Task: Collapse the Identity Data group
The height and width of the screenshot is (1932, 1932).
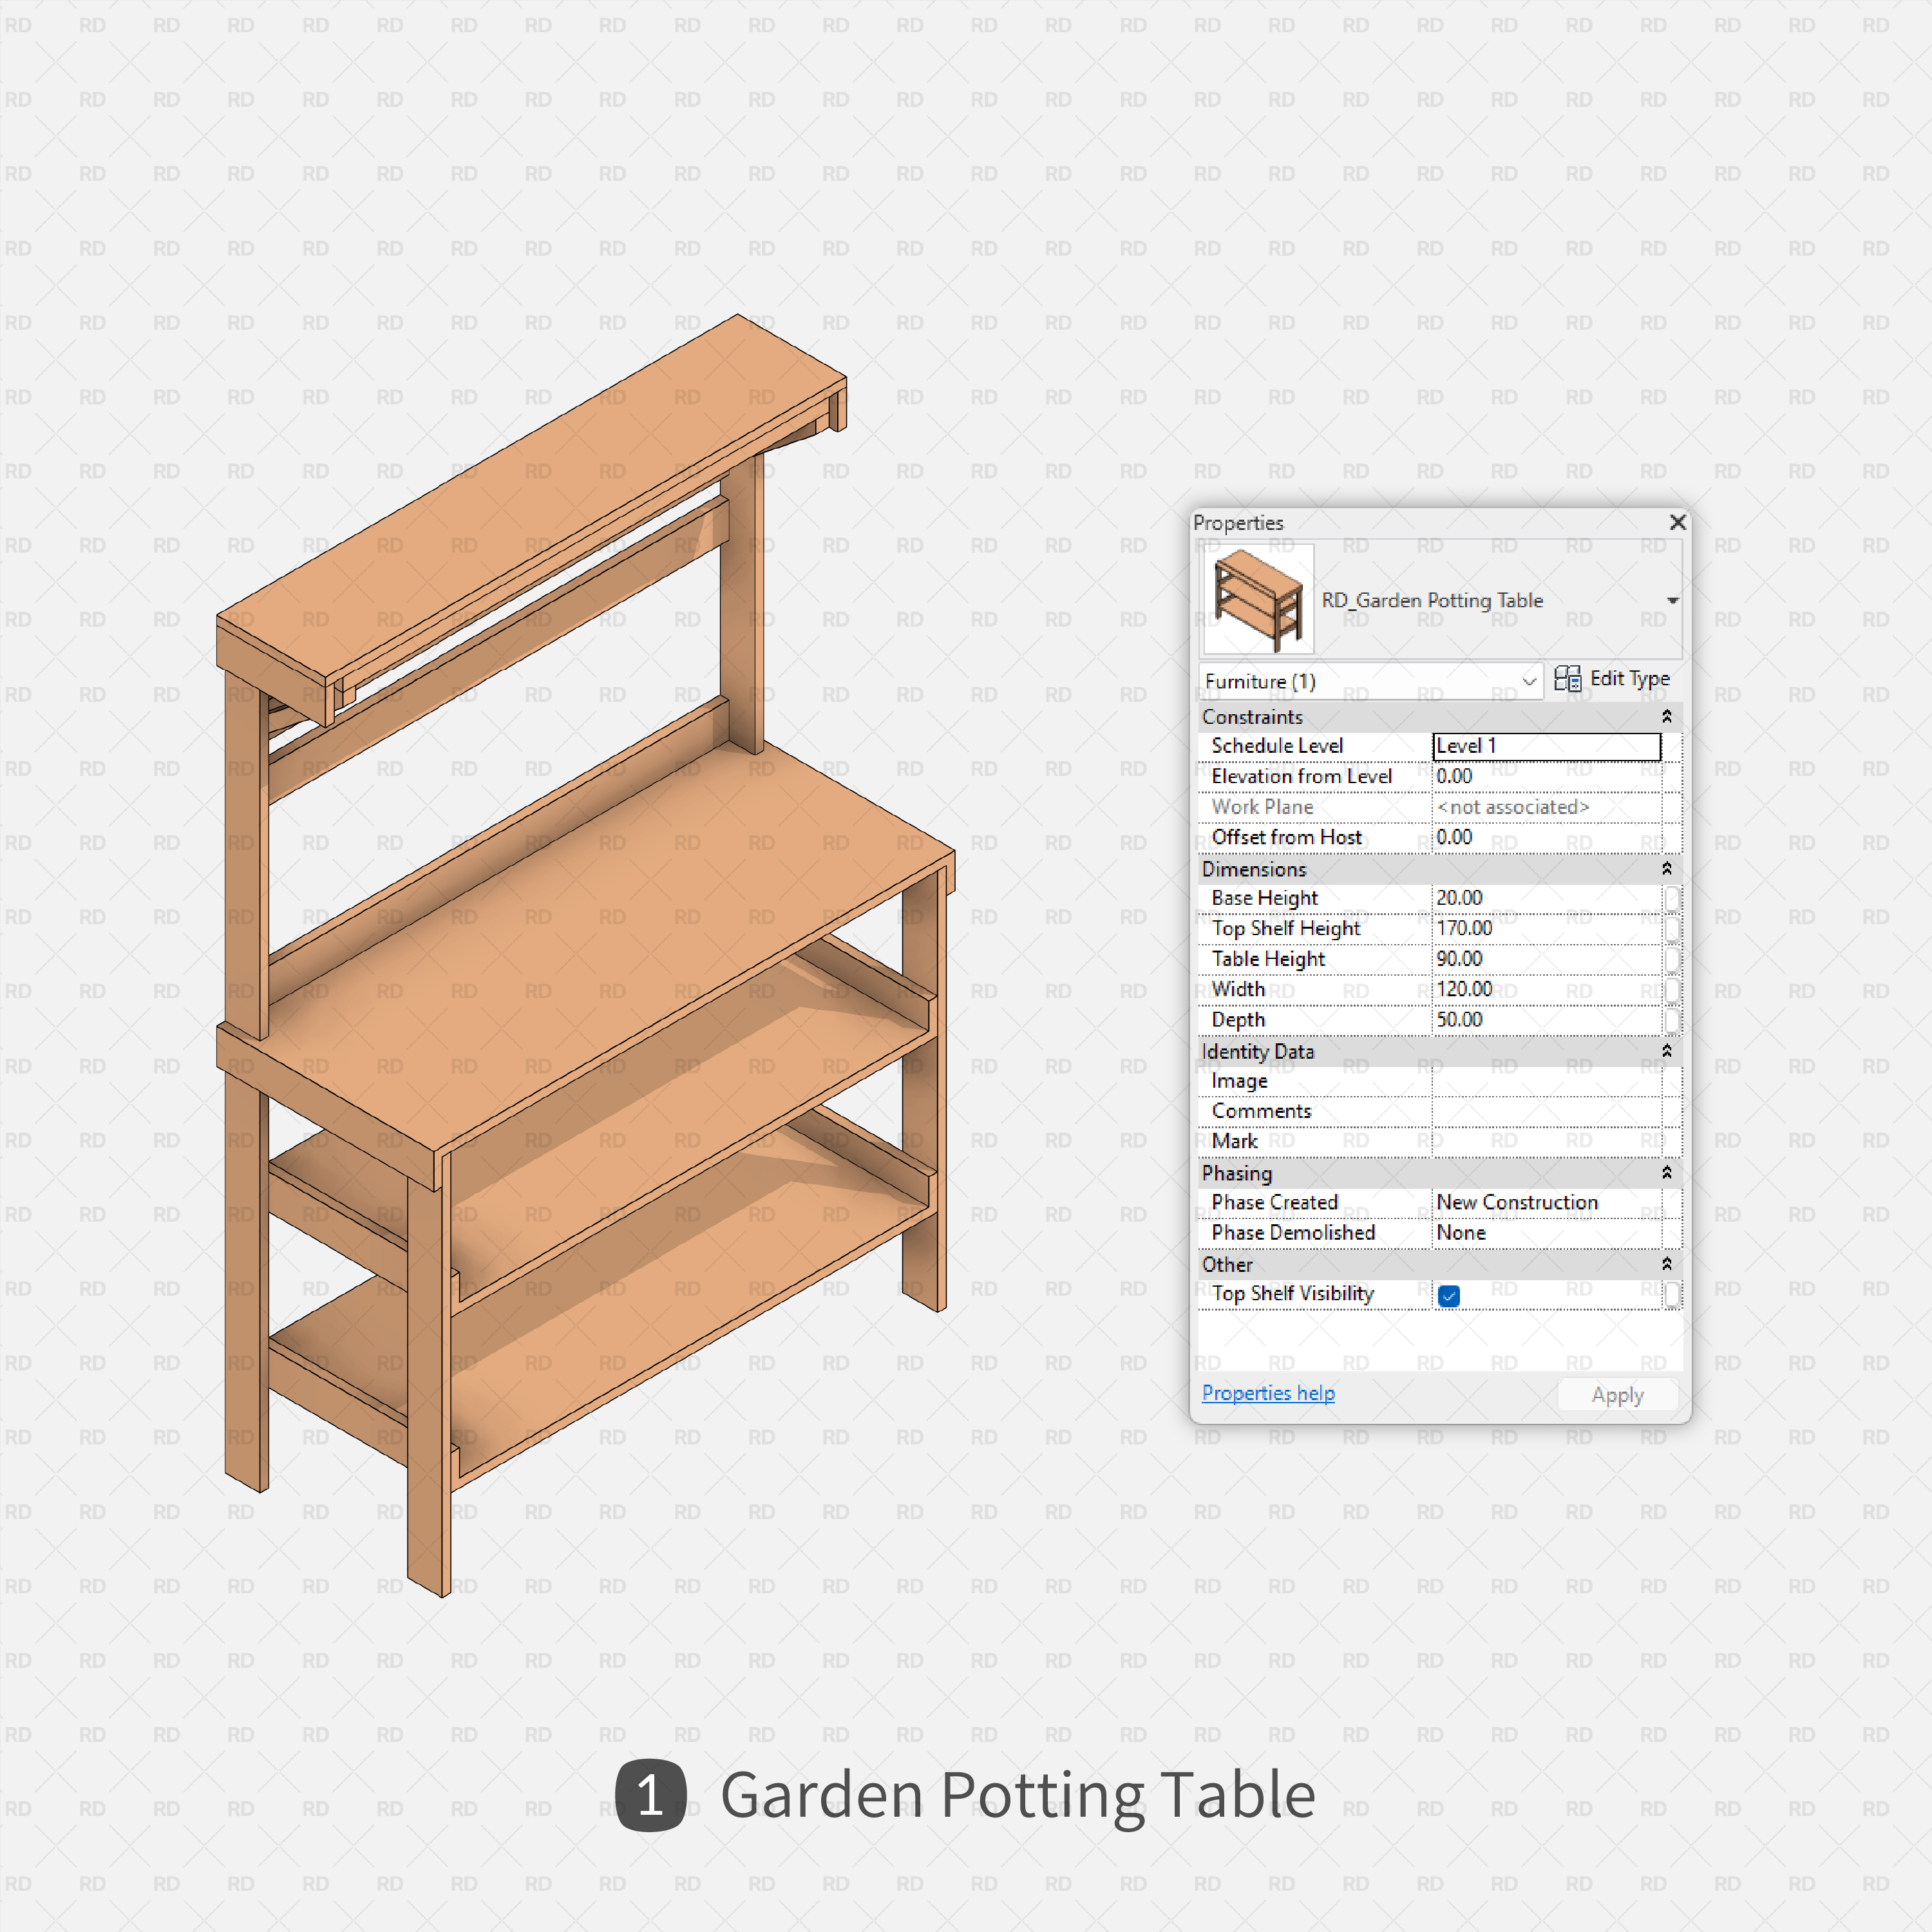Action: 1666,1050
